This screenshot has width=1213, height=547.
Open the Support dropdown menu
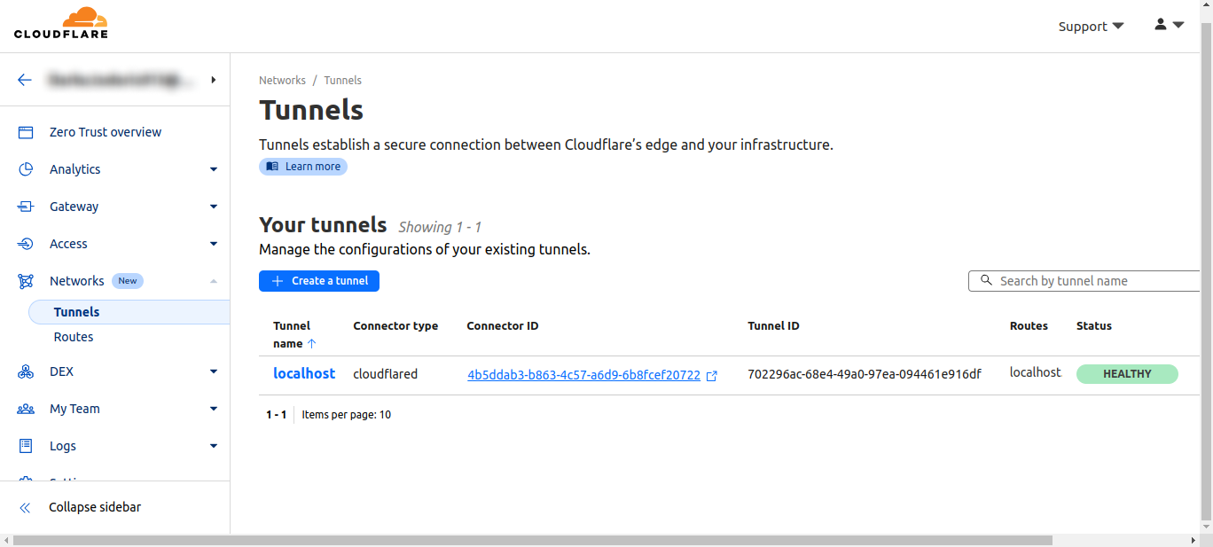tap(1091, 27)
